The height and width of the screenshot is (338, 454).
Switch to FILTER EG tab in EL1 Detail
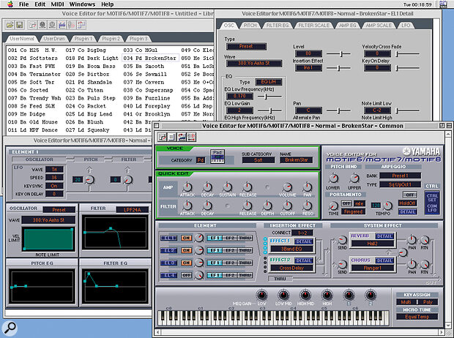tap(278, 26)
